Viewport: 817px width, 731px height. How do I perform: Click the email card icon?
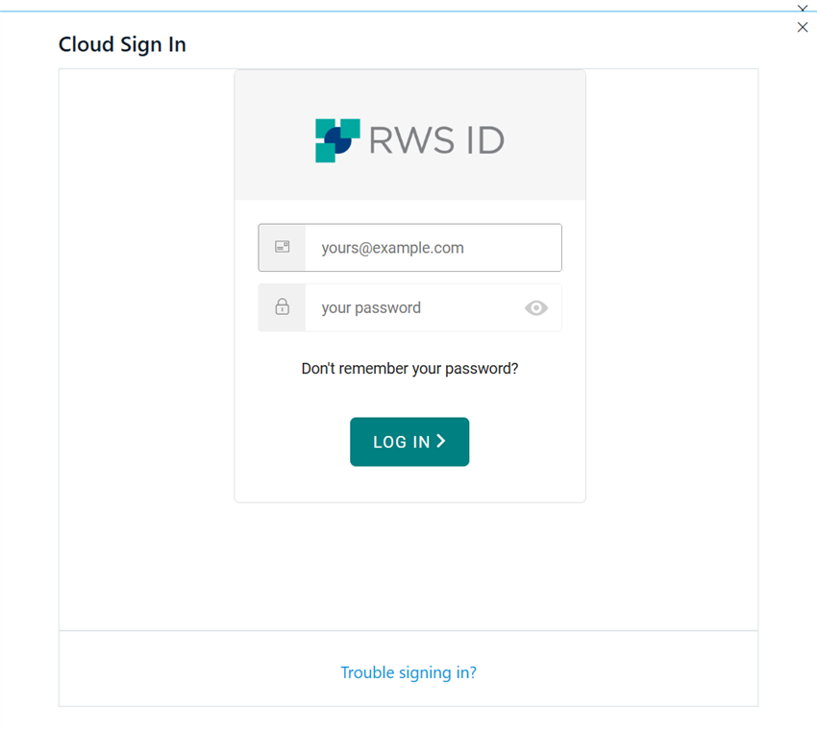[x=283, y=247]
